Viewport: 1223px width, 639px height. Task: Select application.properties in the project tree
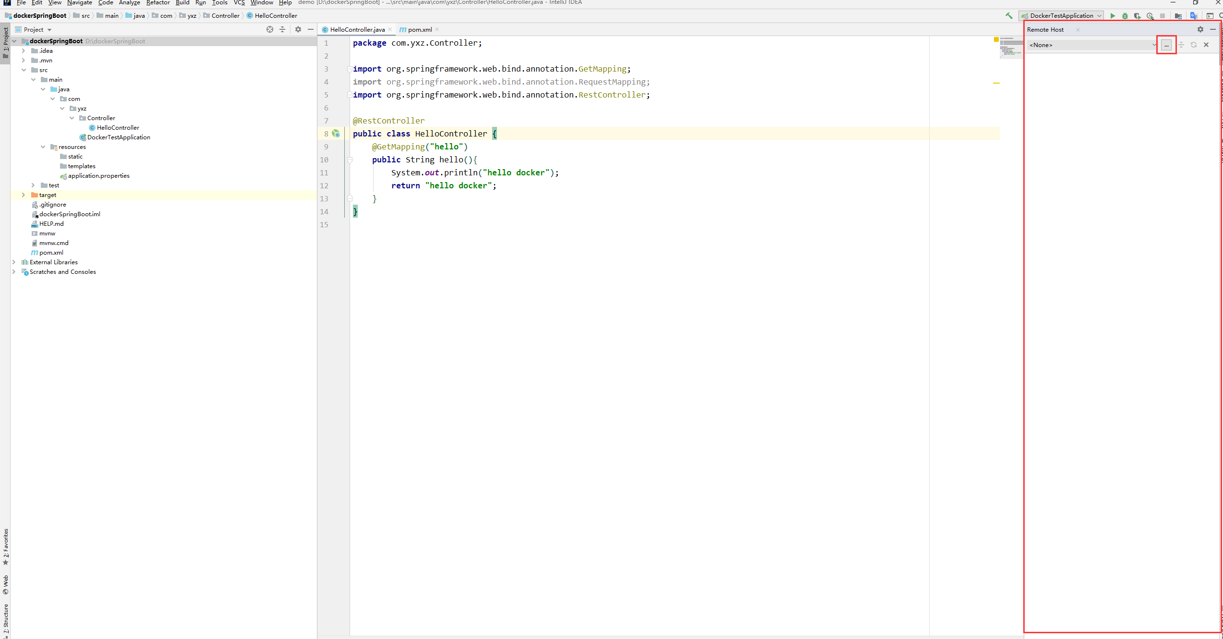[98, 176]
